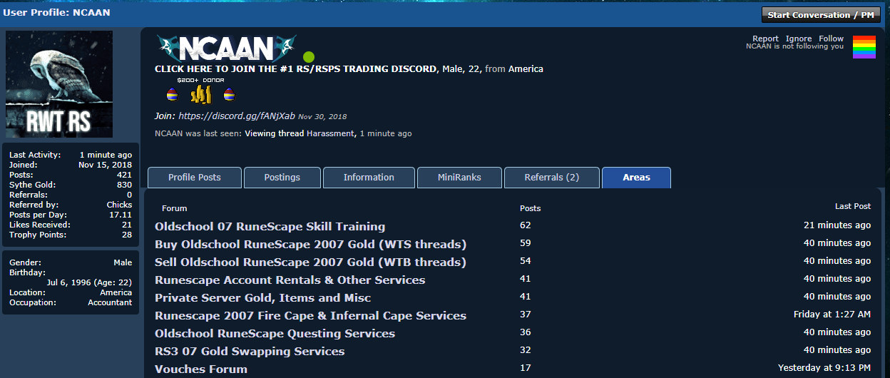The width and height of the screenshot is (890, 378).
Task: Open Fire Cape & Infernal Cape Services forum
Action: coord(310,316)
